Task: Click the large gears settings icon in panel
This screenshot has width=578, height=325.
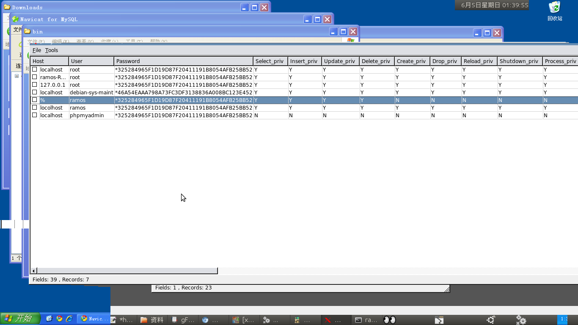Action: coord(521,320)
